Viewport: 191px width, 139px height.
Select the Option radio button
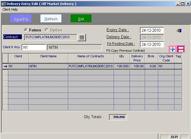tap(46, 30)
